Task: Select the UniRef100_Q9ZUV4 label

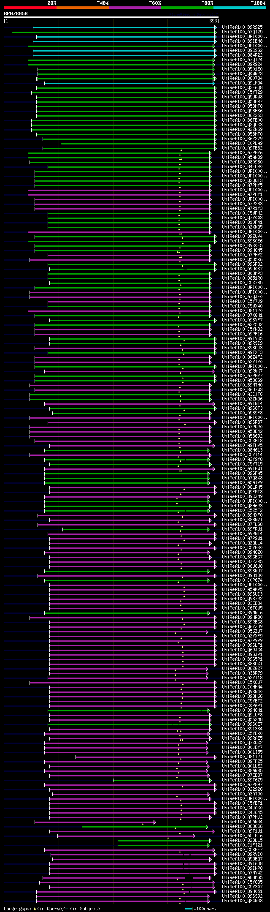Action: pos(242,236)
